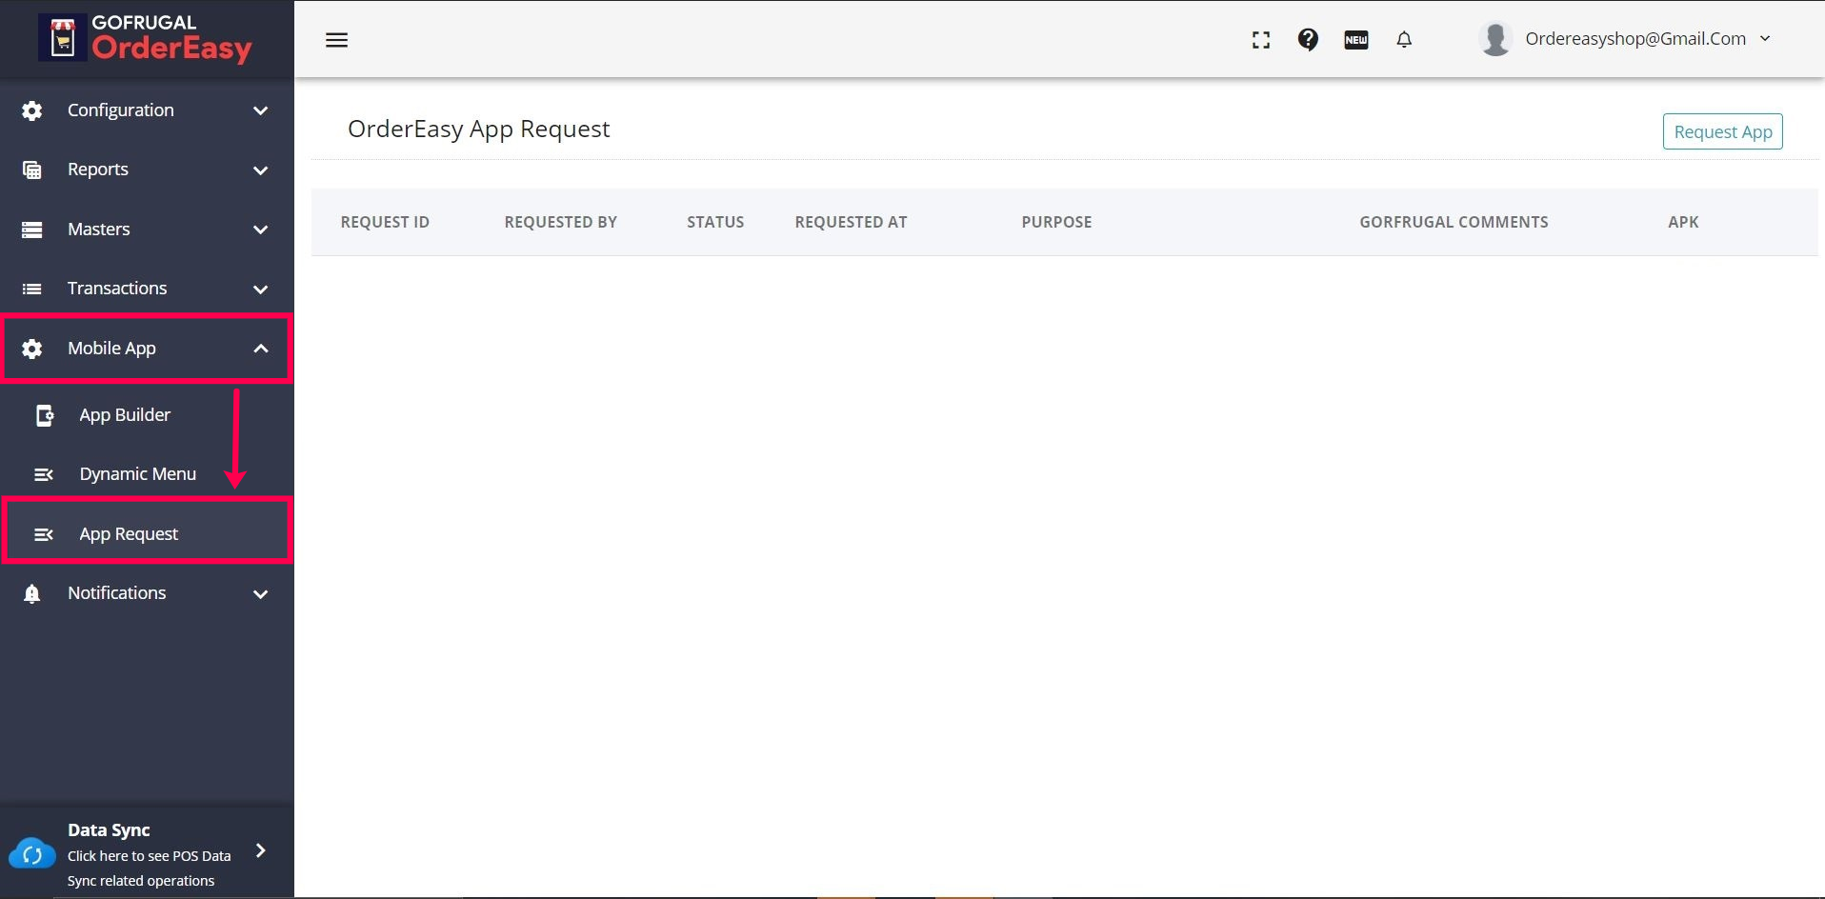1825x899 pixels.
Task: Open the NEW features icon
Action: (1356, 40)
